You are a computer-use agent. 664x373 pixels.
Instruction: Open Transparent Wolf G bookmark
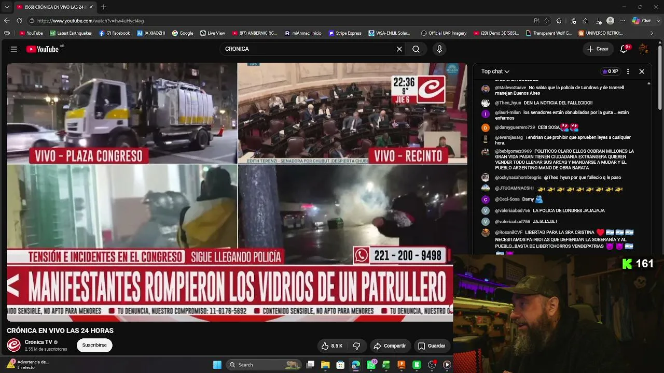click(x=549, y=33)
